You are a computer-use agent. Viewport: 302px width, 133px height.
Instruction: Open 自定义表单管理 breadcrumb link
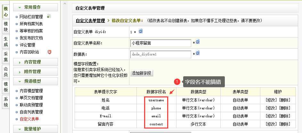[90, 21]
